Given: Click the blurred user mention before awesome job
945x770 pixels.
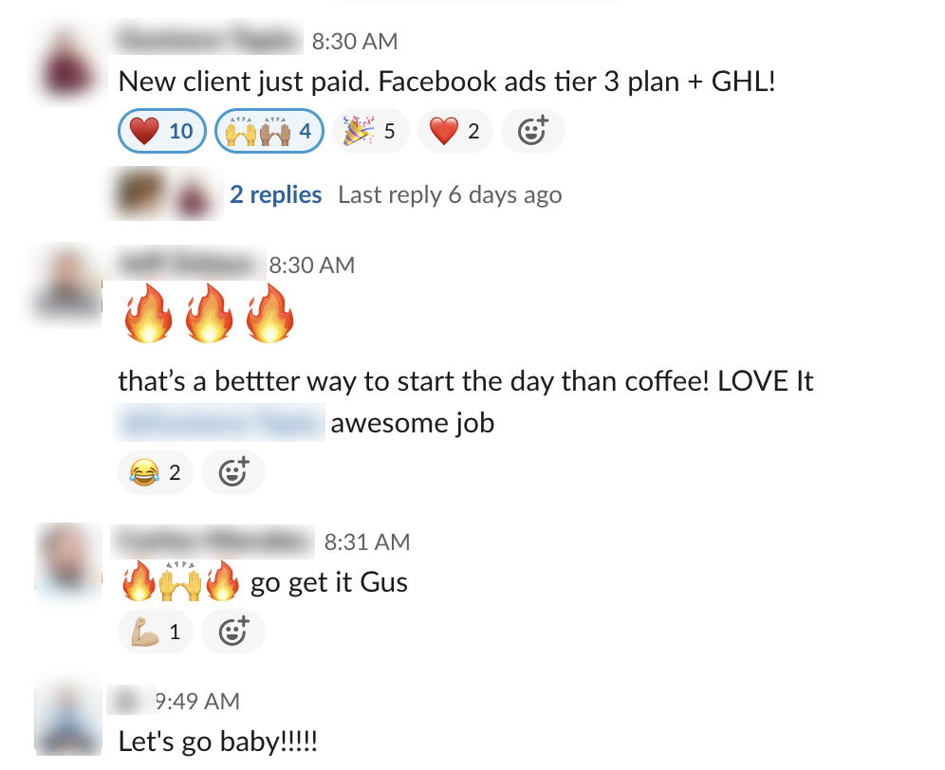Looking at the screenshot, I should point(219,422).
